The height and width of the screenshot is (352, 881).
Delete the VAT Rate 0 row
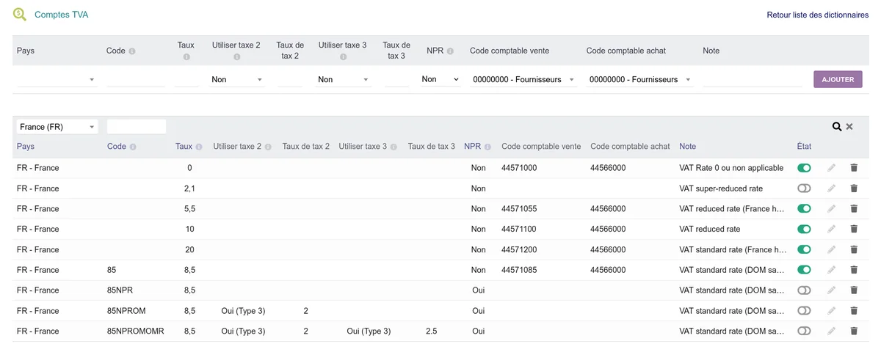click(x=854, y=168)
